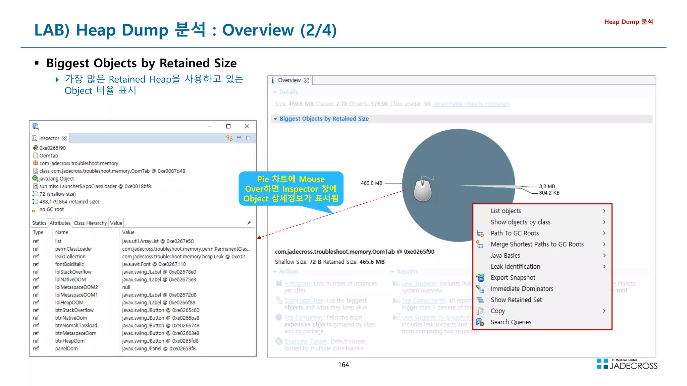Expand the Java Basics submenu arrow
Image resolution: width=687 pixels, height=386 pixels.
click(604, 255)
